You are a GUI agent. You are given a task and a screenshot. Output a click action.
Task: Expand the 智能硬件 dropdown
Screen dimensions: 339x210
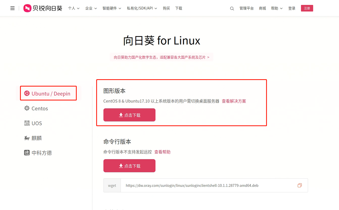[x=112, y=8]
